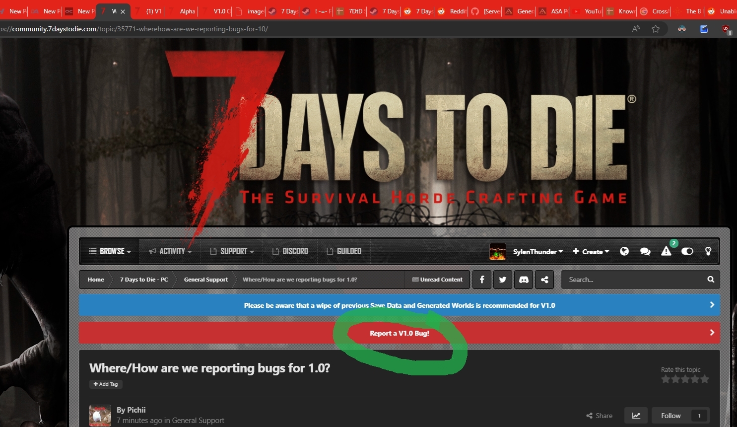Expand the Activity menu
The height and width of the screenshot is (427, 737).
point(170,251)
